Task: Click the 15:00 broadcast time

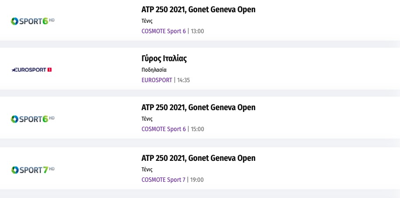Action: tap(197, 129)
